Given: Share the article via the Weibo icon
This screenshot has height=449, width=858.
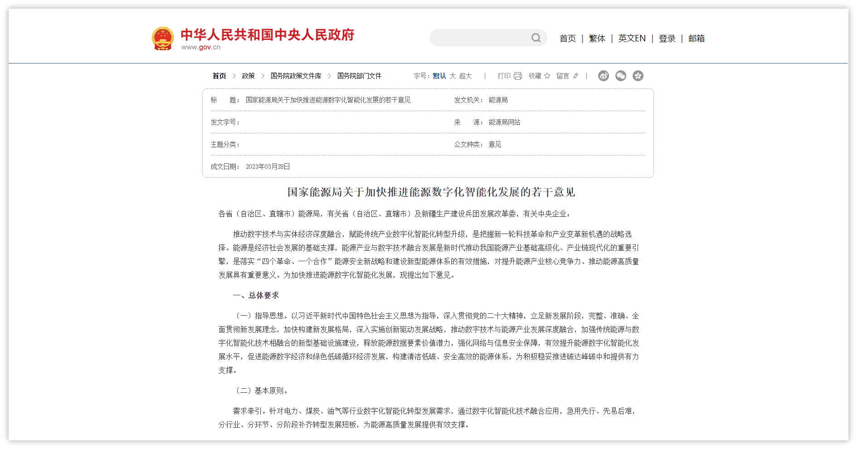Looking at the screenshot, I should click(604, 76).
